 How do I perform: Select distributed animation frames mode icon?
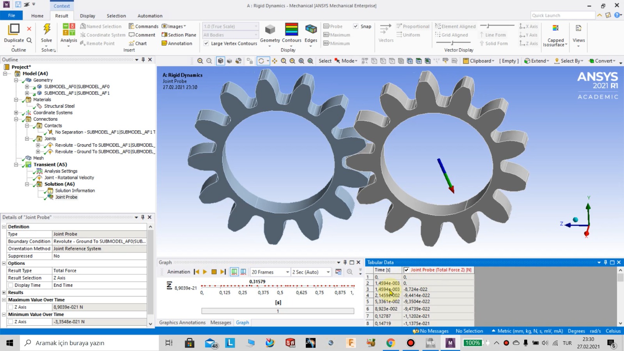234,272
